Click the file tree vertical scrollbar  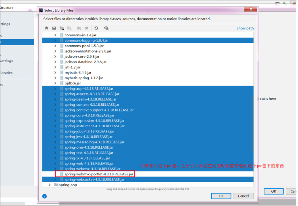pos(252,124)
